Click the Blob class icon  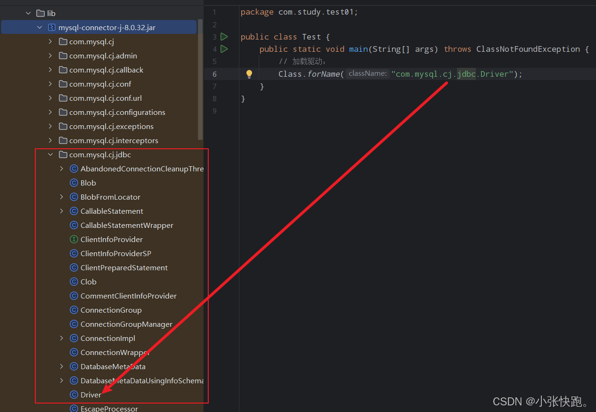tap(73, 183)
